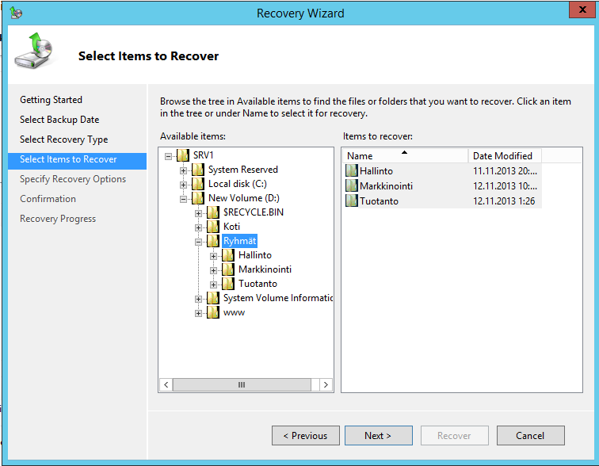Click the $RECYCLE.BIN folder icon
The width and height of the screenshot is (599, 466).
[213, 212]
